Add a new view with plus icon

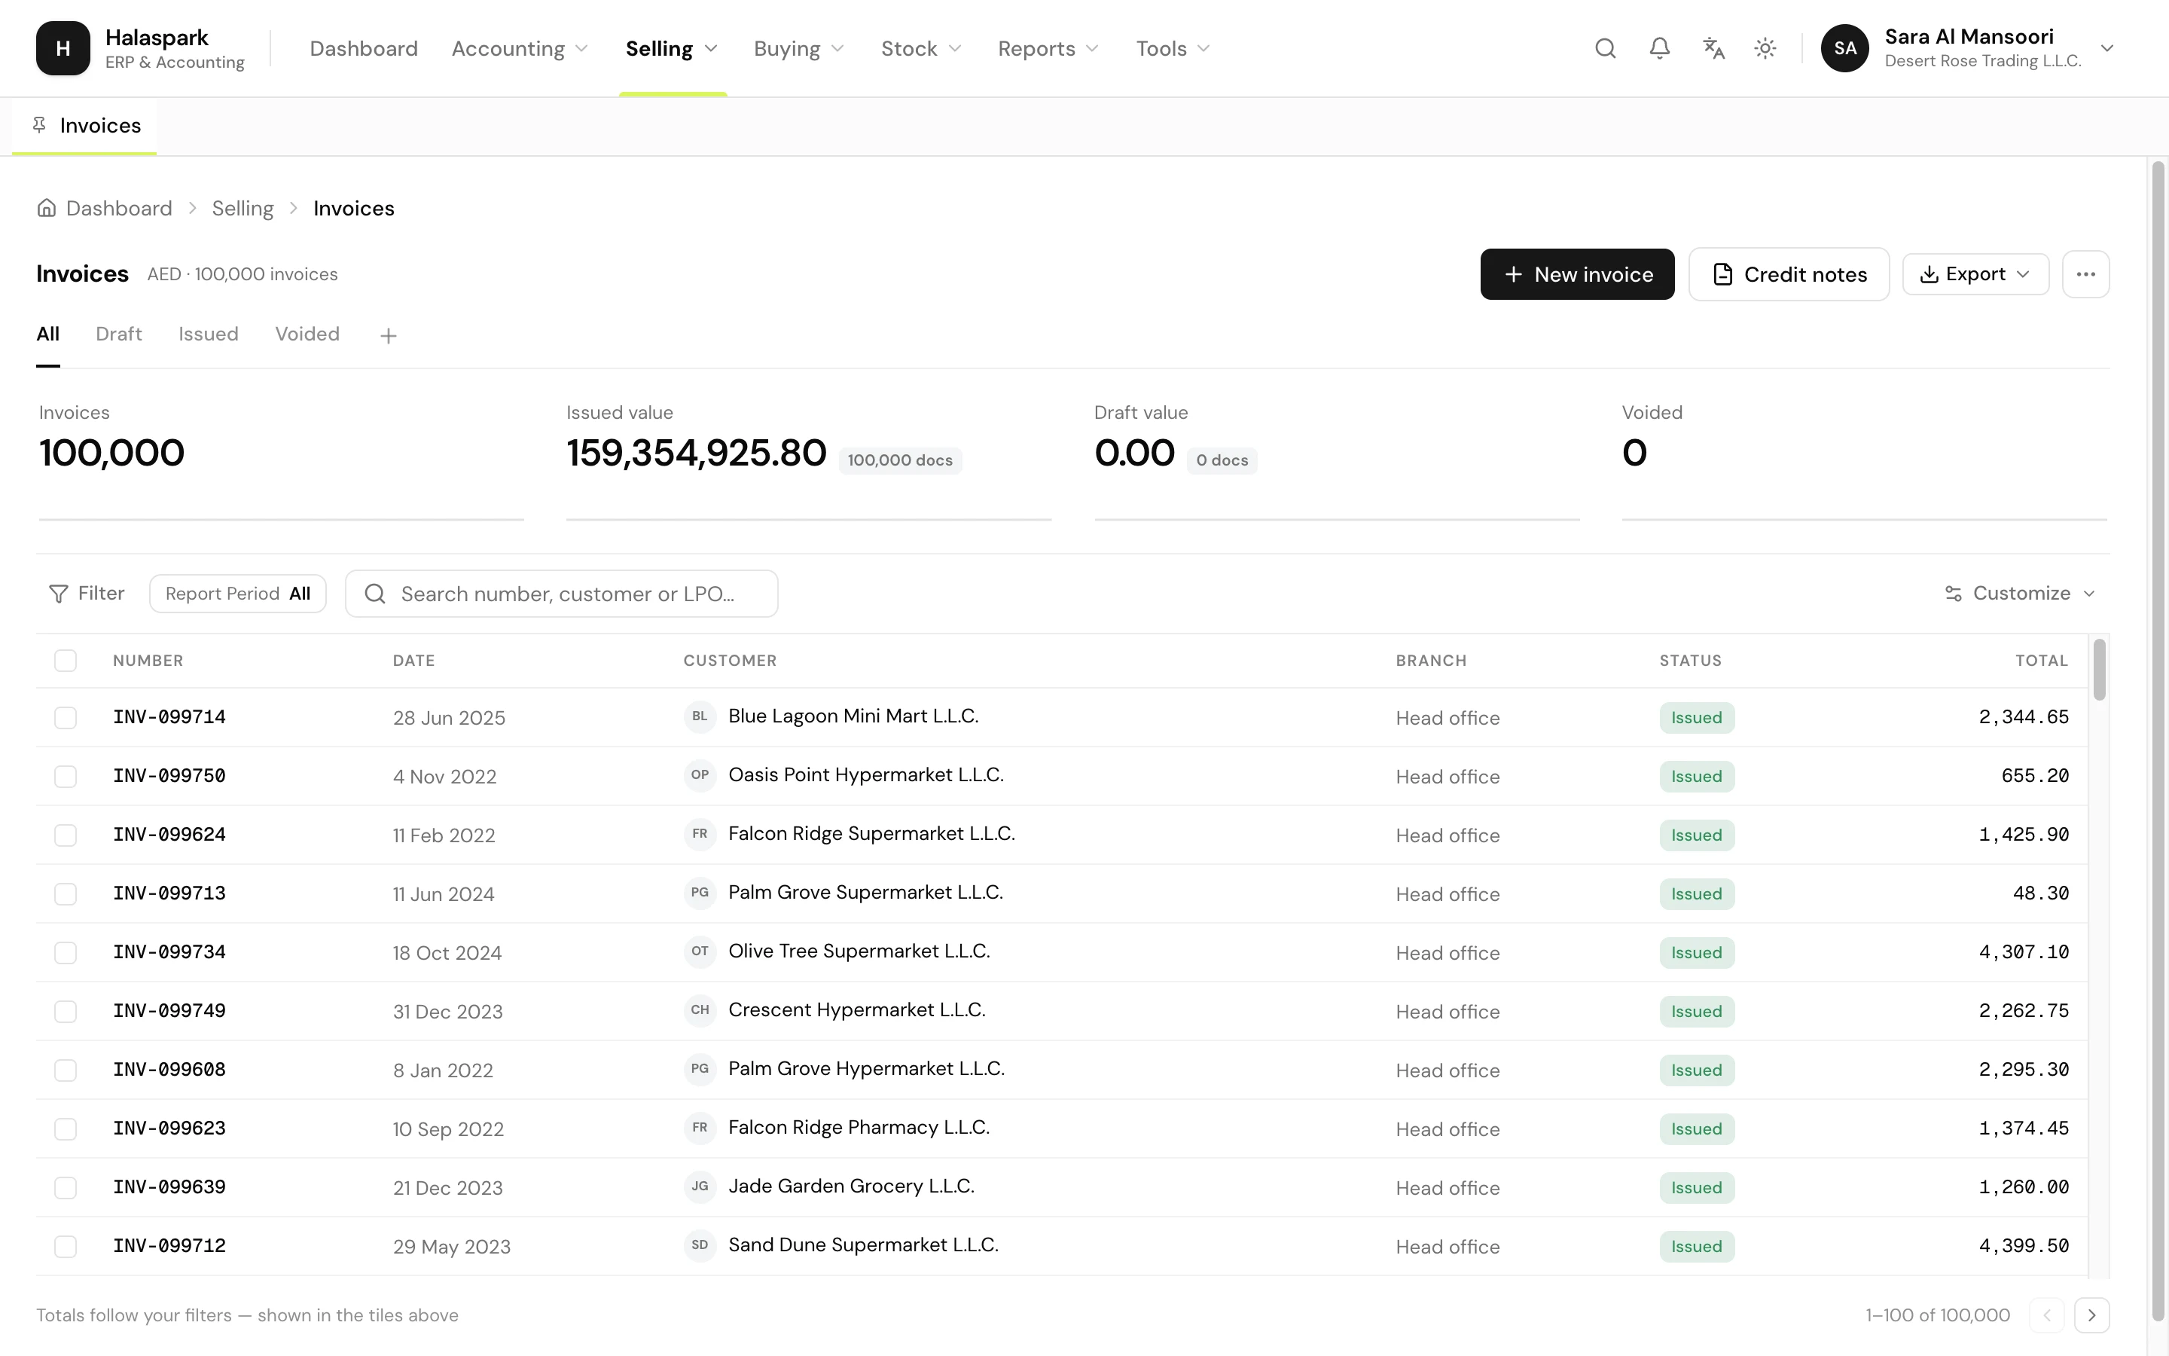click(388, 335)
